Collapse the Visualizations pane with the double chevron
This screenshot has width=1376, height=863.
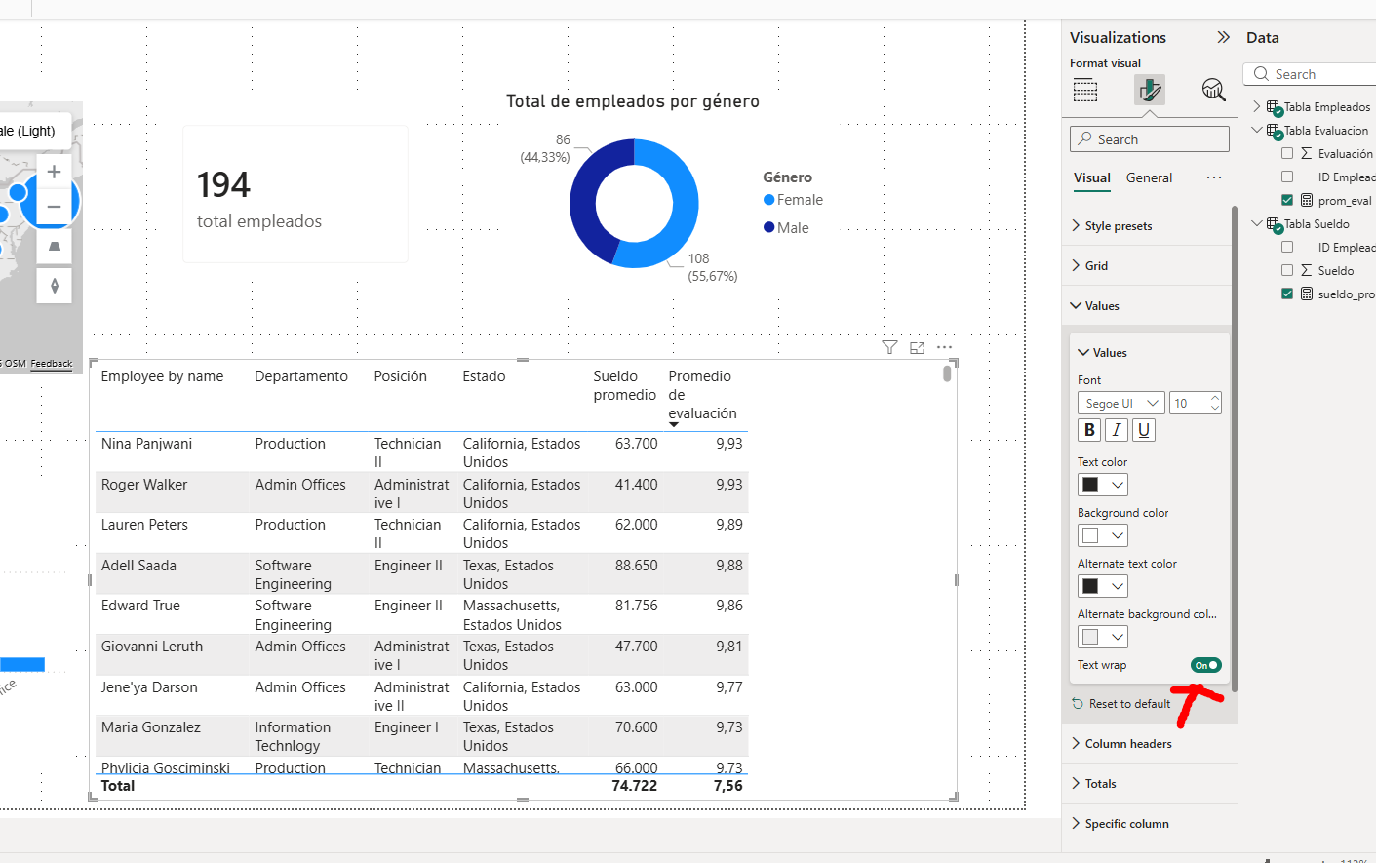(1223, 37)
